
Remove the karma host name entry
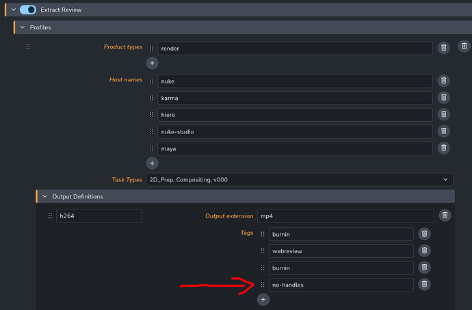443,97
